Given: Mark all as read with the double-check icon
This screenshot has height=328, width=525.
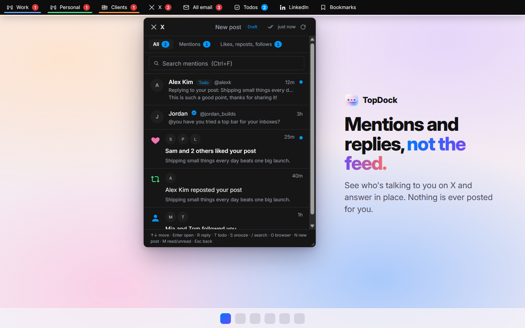Looking at the screenshot, I should [270, 27].
